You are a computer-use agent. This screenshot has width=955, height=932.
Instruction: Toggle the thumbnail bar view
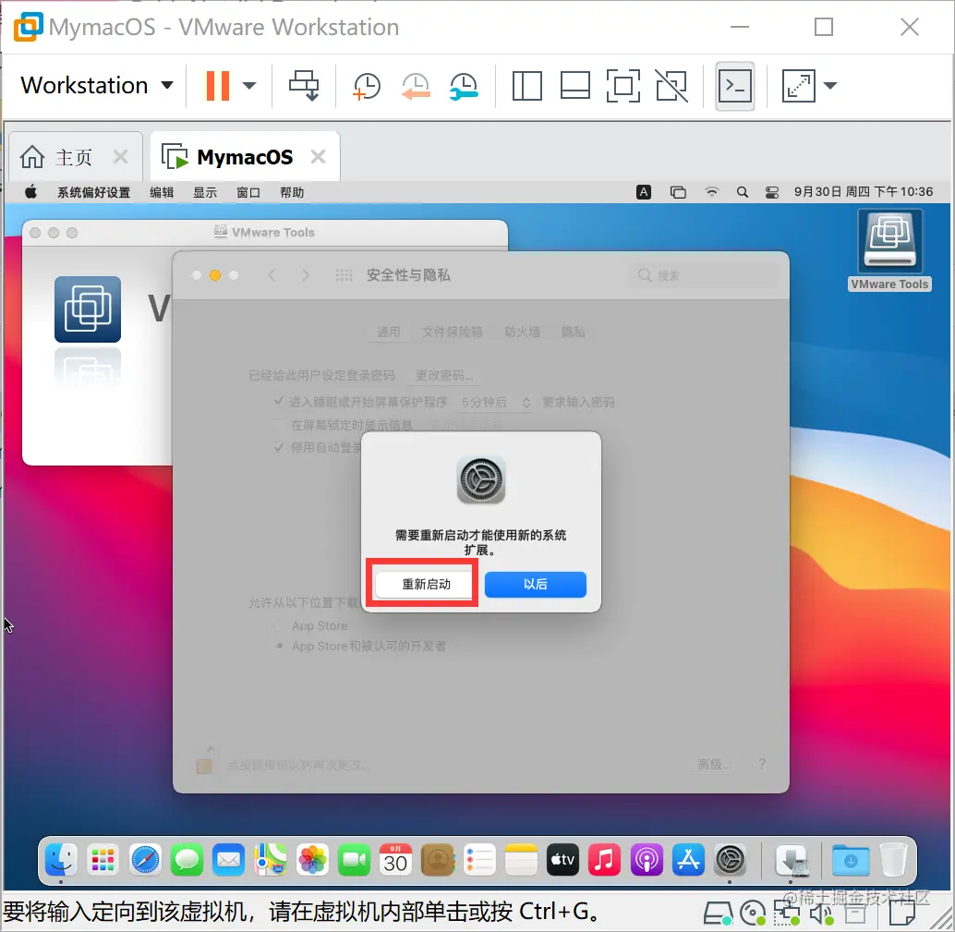(575, 86)
